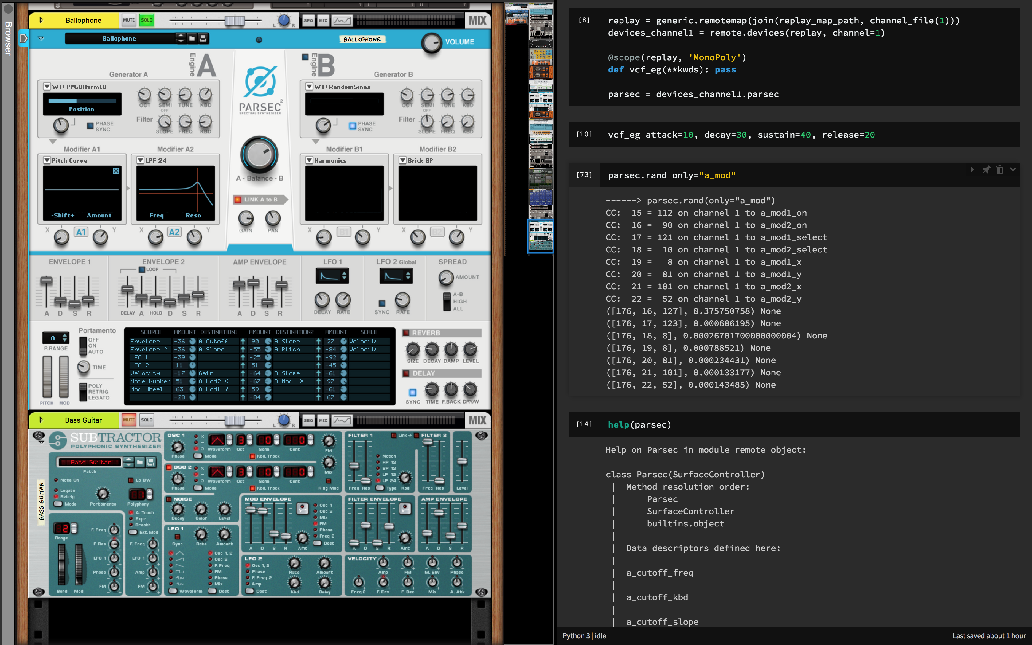Click the Ballophone automation curve icon
Screen dimensions: 1032x645
click(342, 20)
